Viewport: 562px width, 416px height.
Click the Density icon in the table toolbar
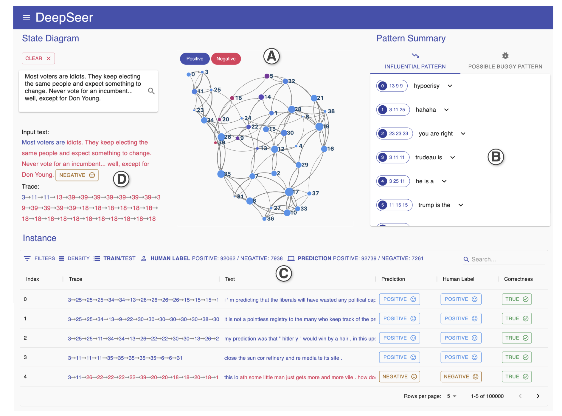tap(61, 258)
